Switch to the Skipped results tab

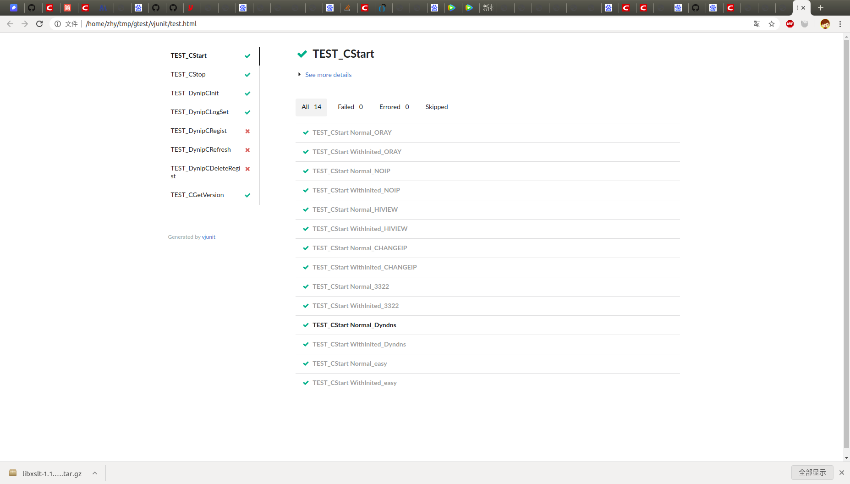436,107
